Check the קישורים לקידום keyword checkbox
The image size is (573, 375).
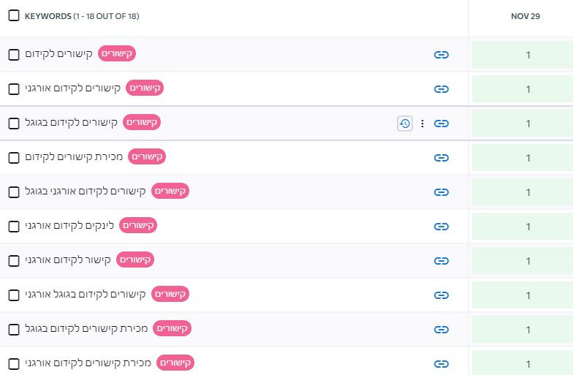pos(14,55)
